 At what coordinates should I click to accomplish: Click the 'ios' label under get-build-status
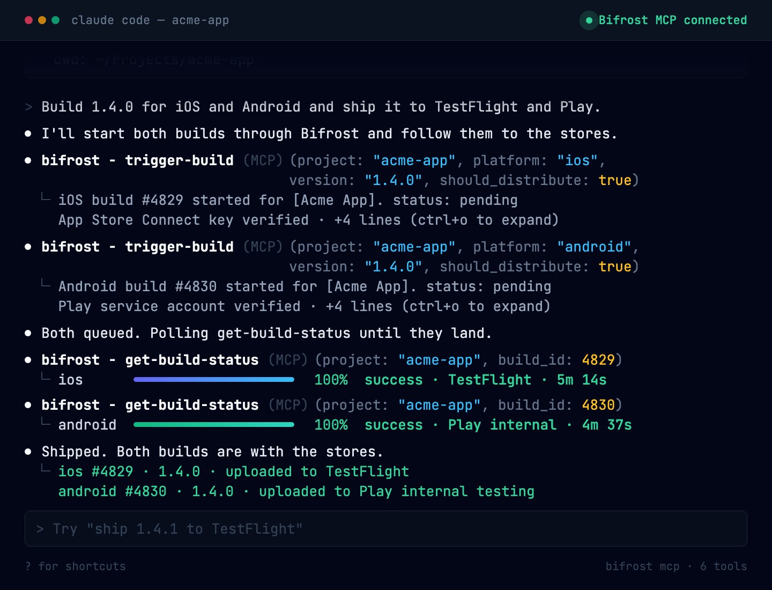tap(71, 380)
